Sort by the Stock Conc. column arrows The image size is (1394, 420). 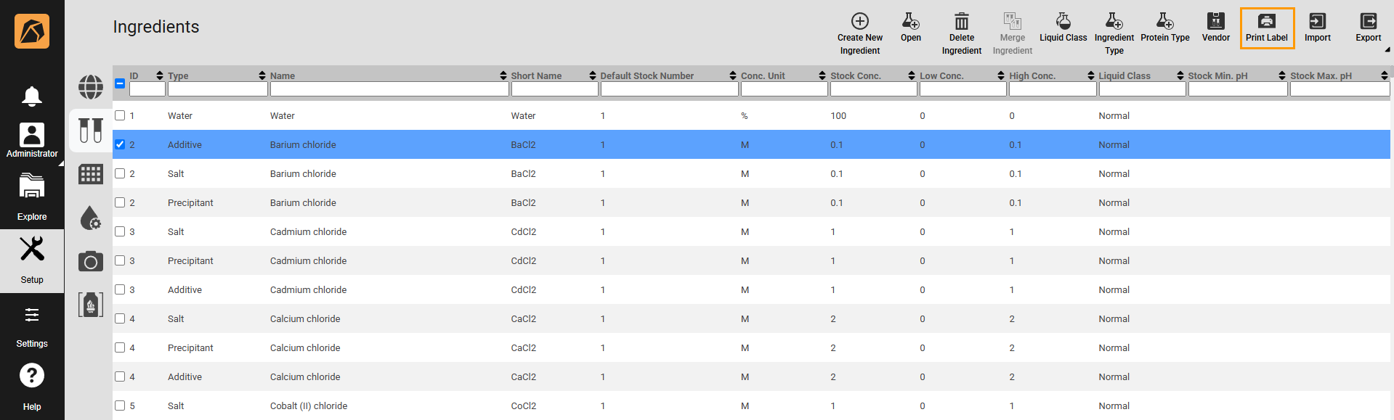[x=911, y=75]
